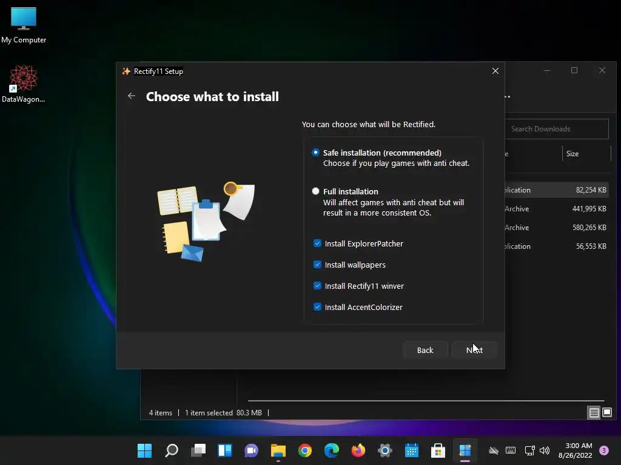
Task: Click the Back button
Action: 425,350
